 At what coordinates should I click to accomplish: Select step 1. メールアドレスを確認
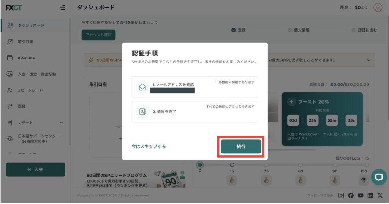[195, 87]
